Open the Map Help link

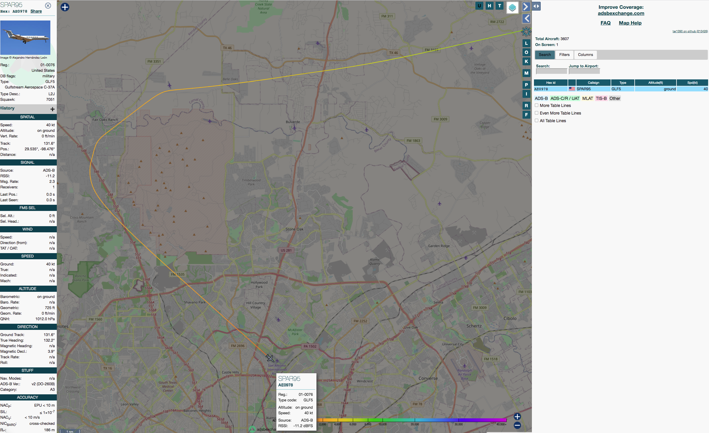(x=630, y=23)
